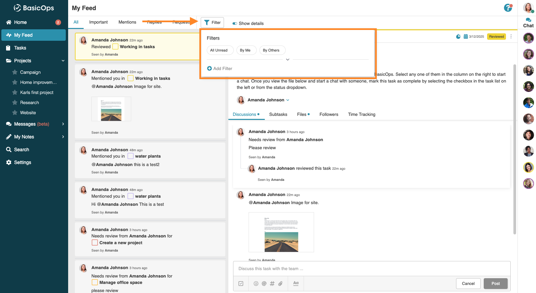The height and width of the screenshot is (293, 536).
Task: Toggle the Show details switch
Action: (235, 24)
